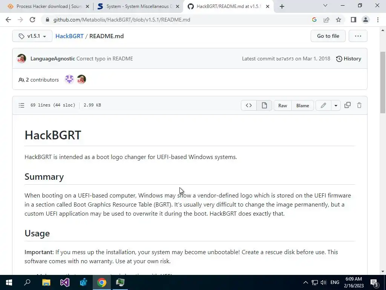The height and width of the screenshot is (290, 386).
Task: Open HackBGRT repository breadcrumb link
Action: pyautogui.click(x=69, y=36)
